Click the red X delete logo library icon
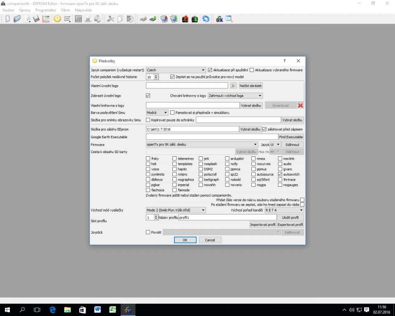This screenshot has height=316, width=395. [x=300, y=105]
